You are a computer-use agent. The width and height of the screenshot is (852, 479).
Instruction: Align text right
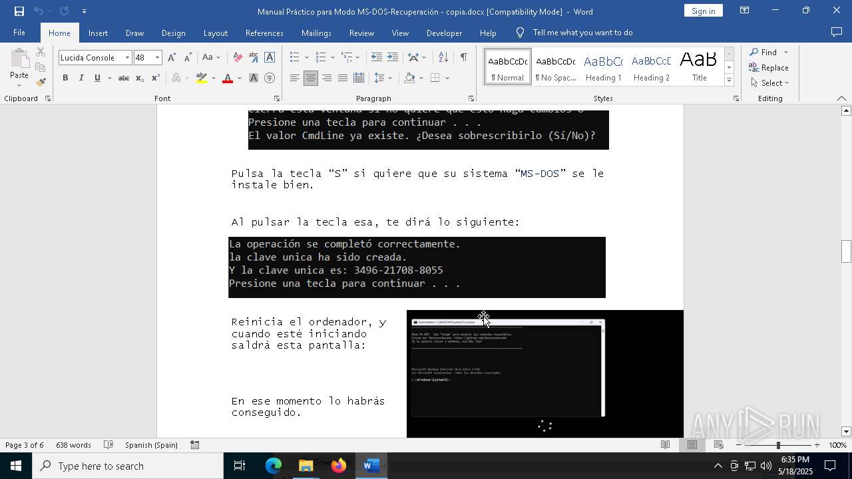pos(326,78)
